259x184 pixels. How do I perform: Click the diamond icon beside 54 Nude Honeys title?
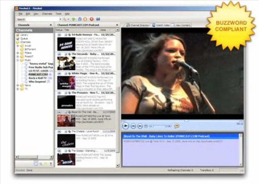70,35
